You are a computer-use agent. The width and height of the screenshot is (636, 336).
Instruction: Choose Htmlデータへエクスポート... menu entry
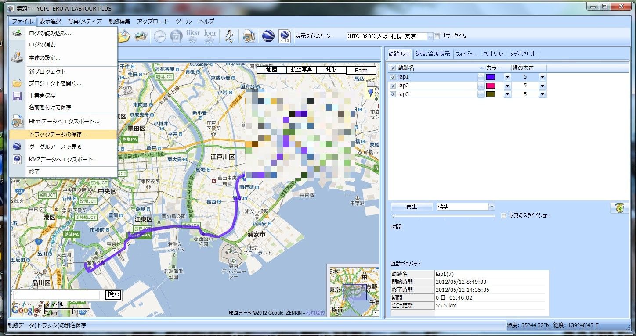tap(63, 121)
